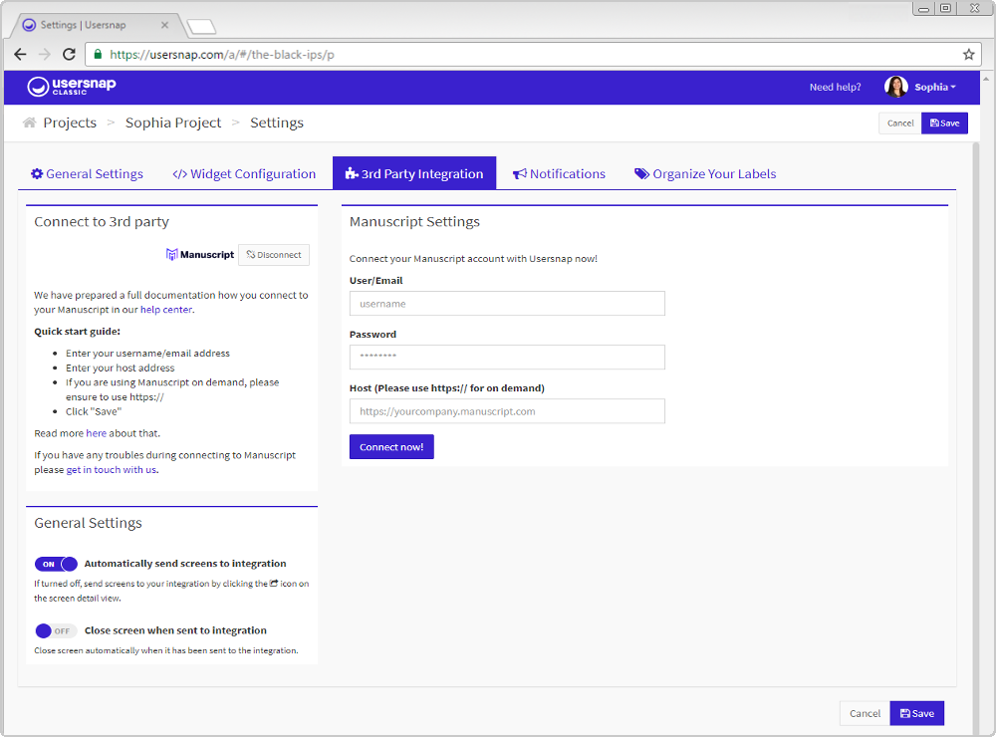Click the top Save button
Viewport: 996px width, 737px height.
944,123
